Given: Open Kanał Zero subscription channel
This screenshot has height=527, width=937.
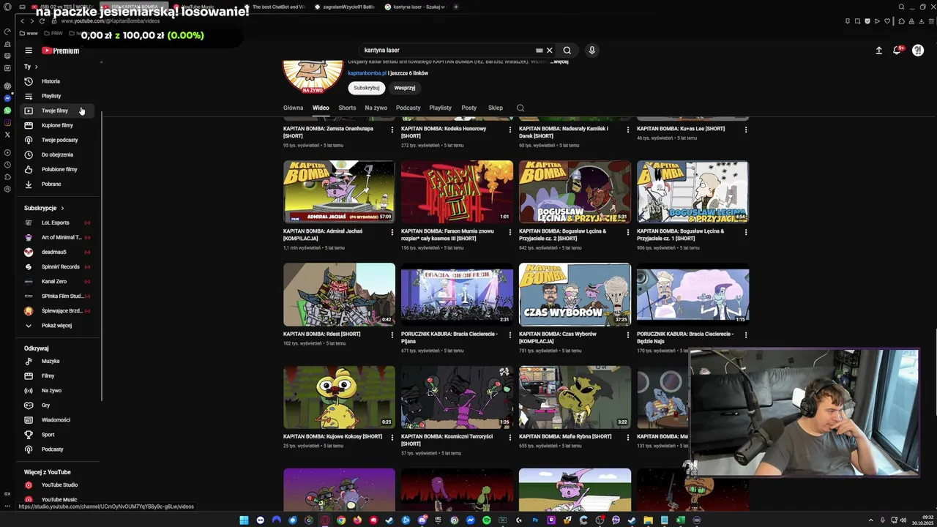Looking at the screenshot, I should [59, 281].
